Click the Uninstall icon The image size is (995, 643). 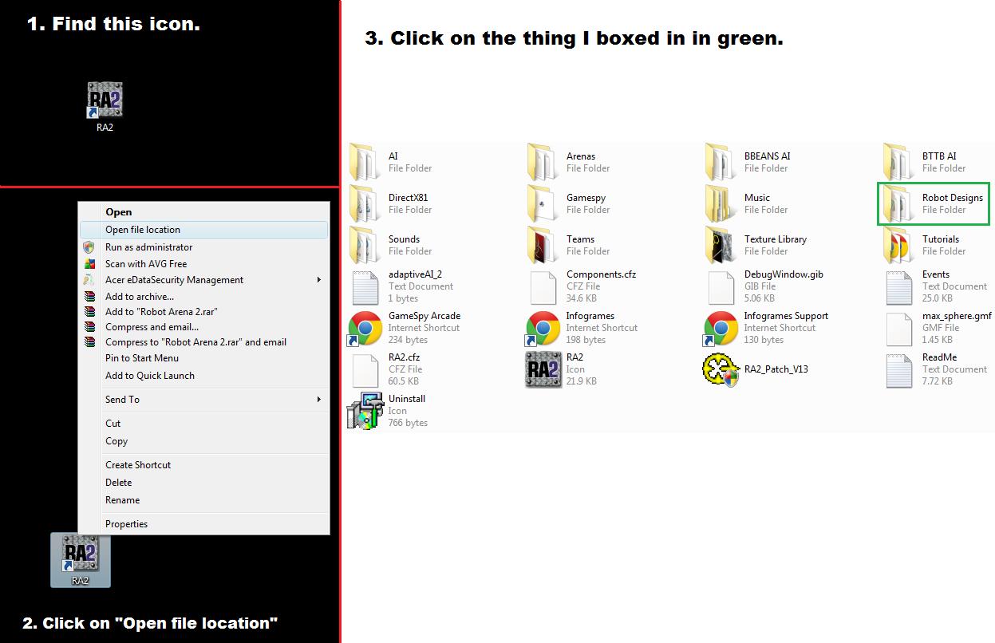[x=365, y=412]
